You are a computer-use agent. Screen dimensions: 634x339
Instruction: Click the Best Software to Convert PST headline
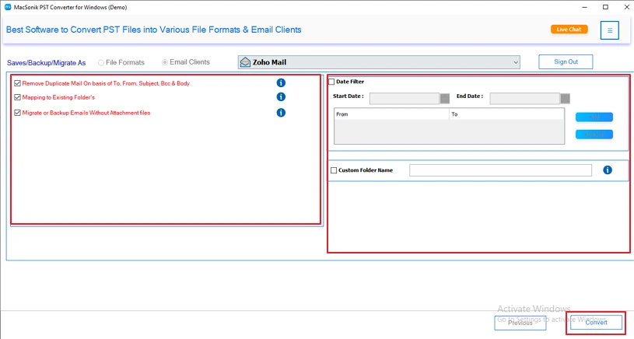point(154,30)
